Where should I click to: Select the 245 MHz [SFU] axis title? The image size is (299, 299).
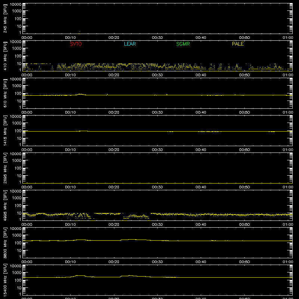5,19
